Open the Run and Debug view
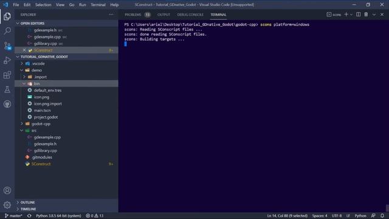The image size is (389, 219). (7, 60)
